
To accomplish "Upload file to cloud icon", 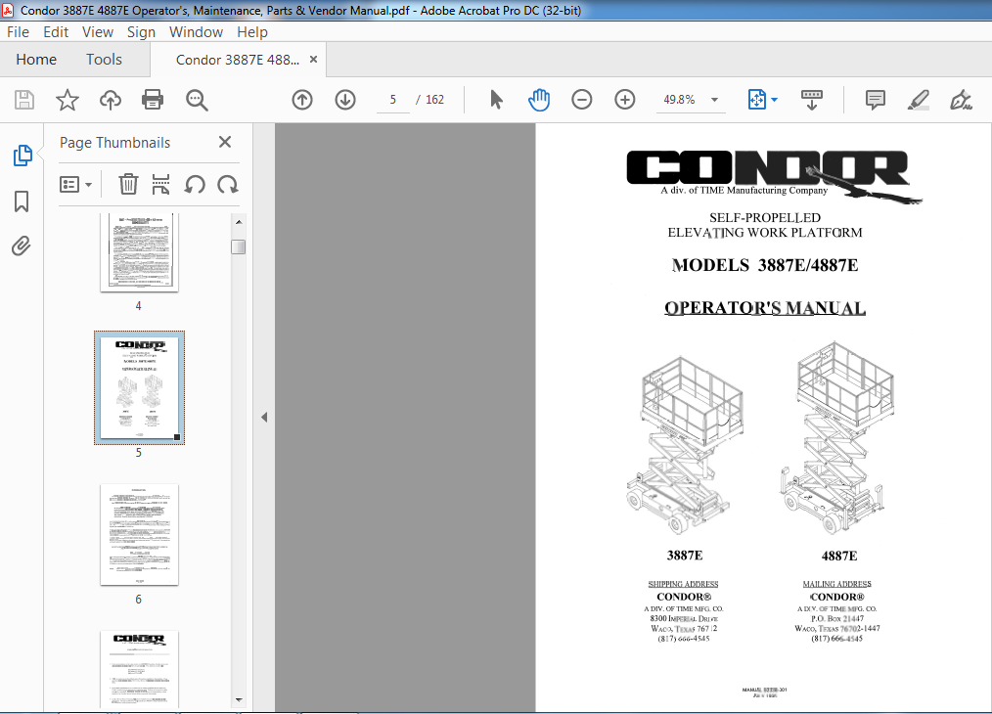I will click(x=111, y=100).
